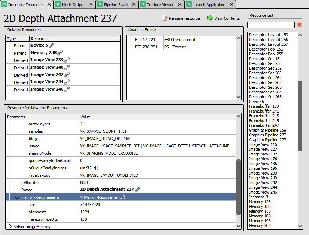Click the Value column header

click(157, 117)
